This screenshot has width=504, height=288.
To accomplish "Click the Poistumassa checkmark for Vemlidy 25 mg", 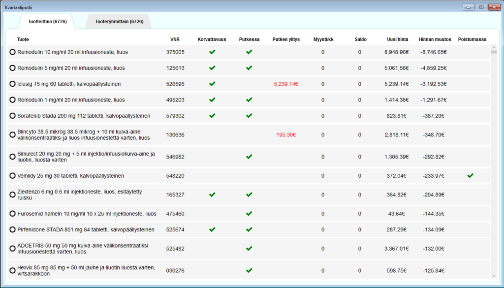I will click(x=471, y=175).
